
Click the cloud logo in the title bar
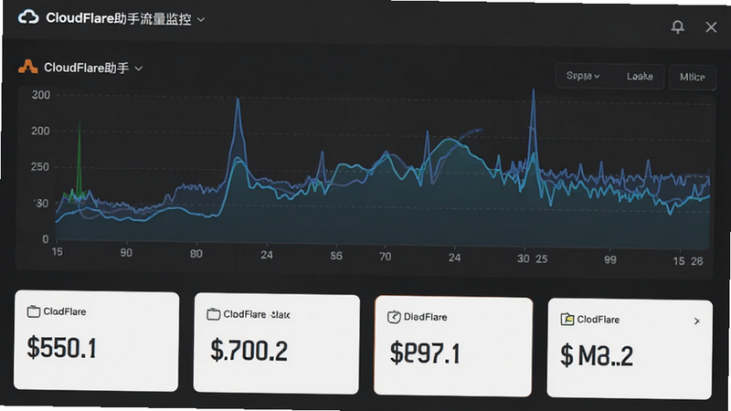[28, 17]
